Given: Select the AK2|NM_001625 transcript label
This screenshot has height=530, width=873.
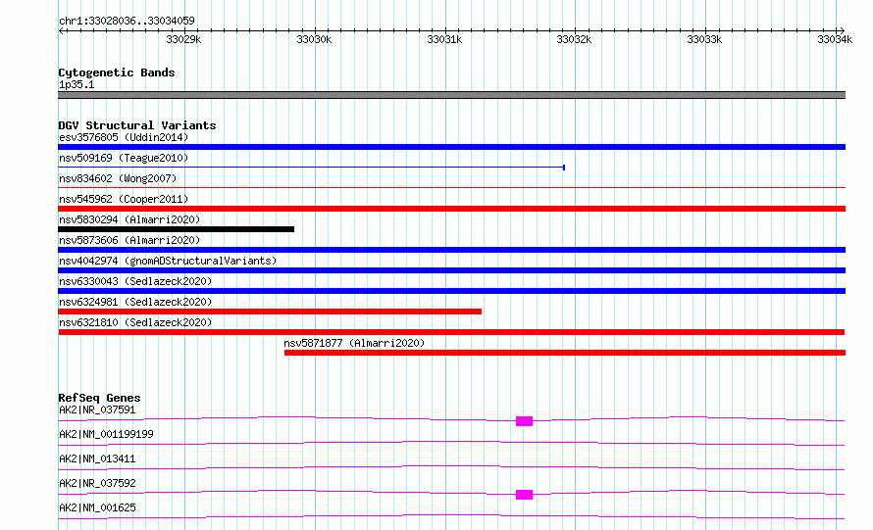Looking at the screenshot, I should point(97,507).
